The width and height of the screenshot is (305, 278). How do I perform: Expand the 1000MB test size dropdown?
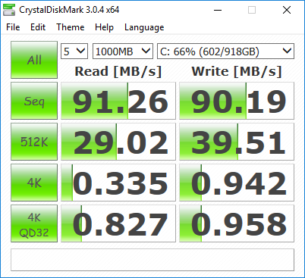[x=123, y=52]
